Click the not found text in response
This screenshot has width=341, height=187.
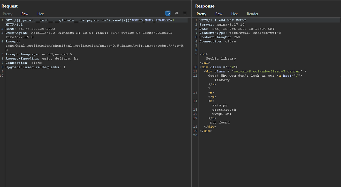point(220,122)
